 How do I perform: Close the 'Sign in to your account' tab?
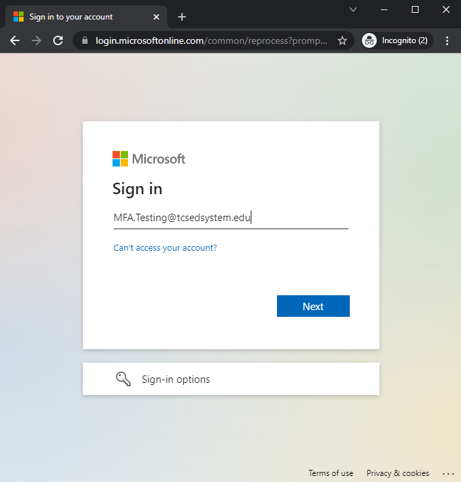(x=156, y=17)
